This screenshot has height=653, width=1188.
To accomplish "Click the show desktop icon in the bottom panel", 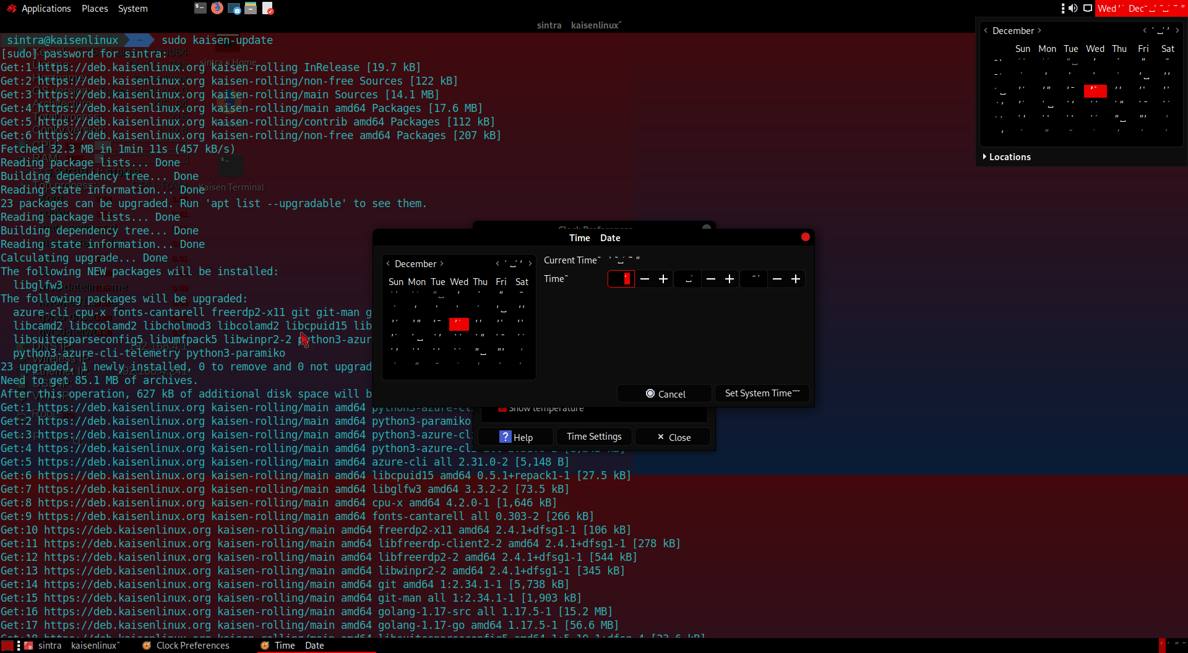I will [x=7, y=646].
